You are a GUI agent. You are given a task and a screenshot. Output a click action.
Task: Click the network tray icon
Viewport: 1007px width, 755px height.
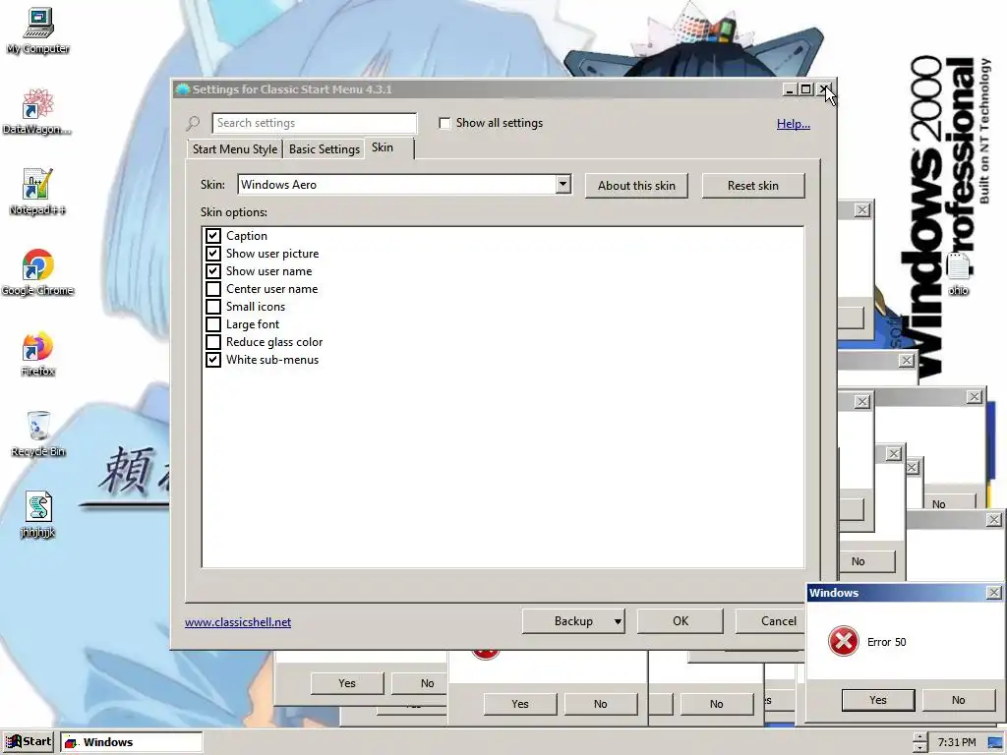(x=995, y=742)
